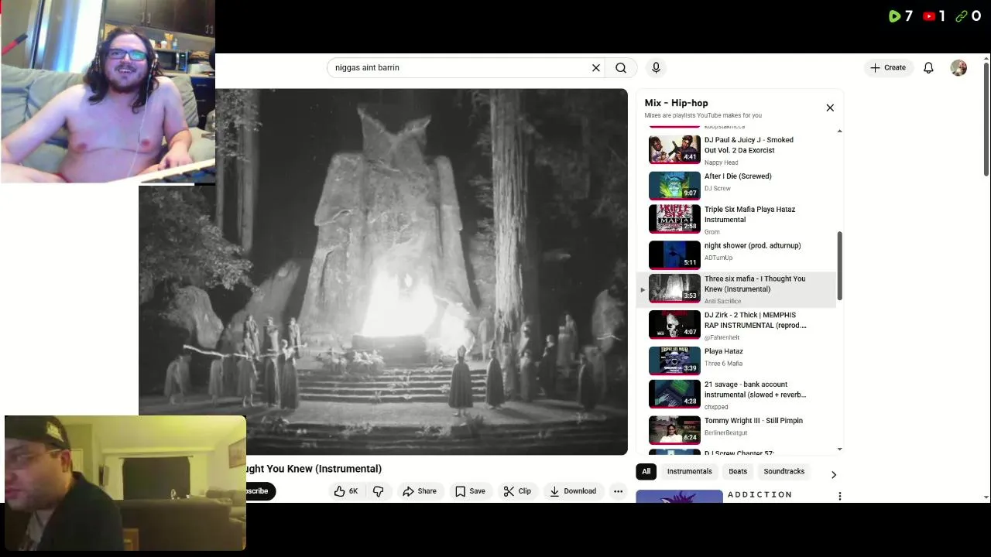Click the 'Nappy Head' channel name

click(x=721, y=162)
